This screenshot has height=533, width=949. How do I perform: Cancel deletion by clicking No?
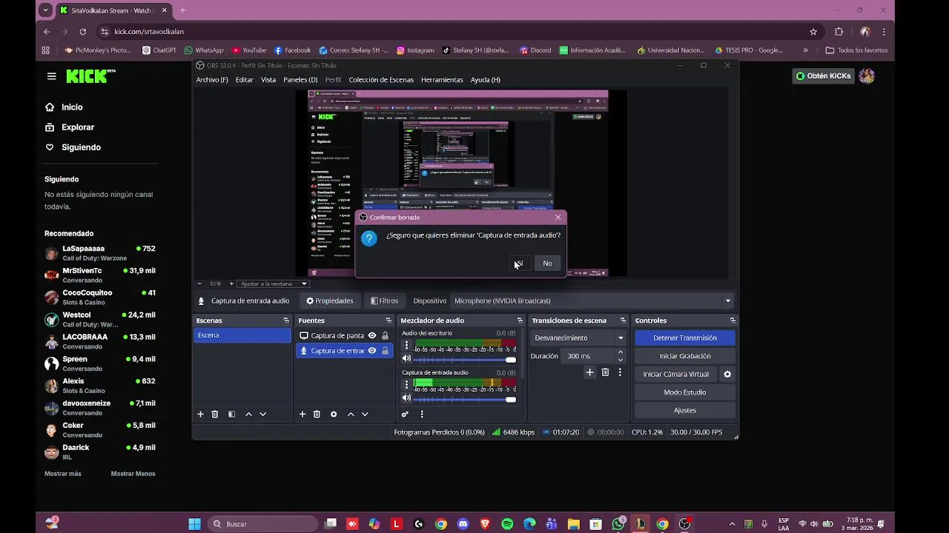click(547, 264)
